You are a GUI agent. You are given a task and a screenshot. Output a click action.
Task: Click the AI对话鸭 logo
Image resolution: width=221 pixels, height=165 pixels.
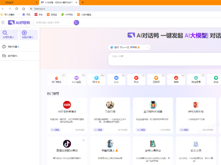click(19, 23)
